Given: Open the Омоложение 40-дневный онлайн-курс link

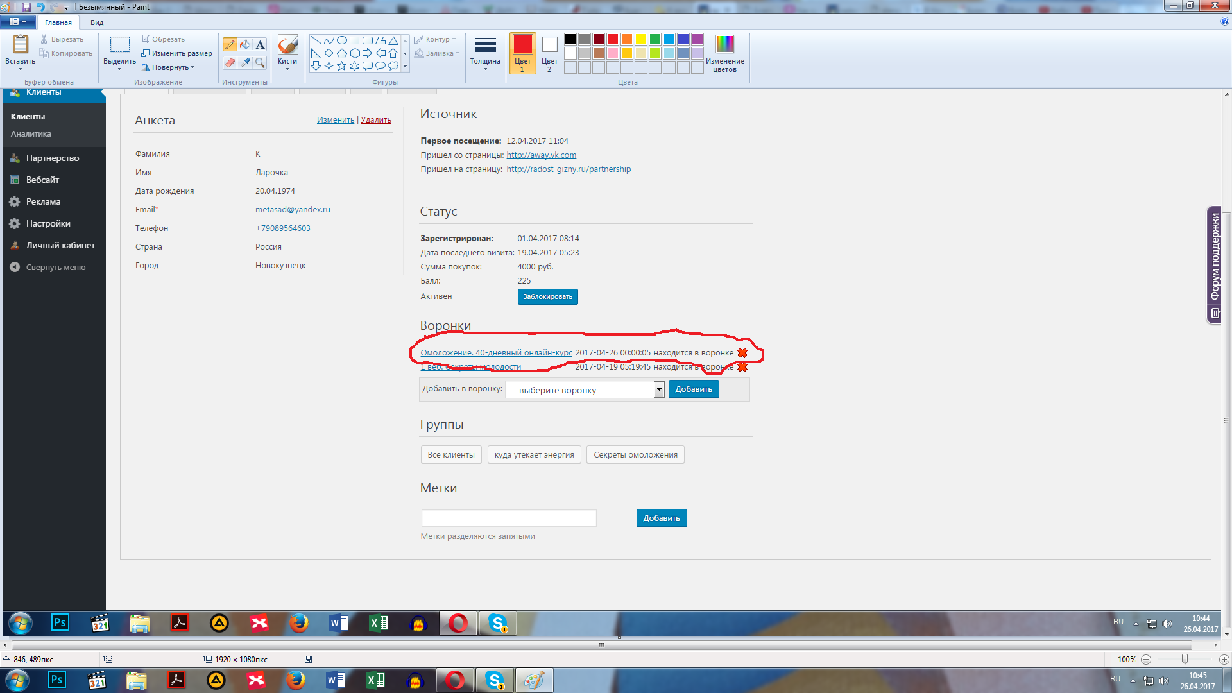Looking at the screenshot, I should click(496, 353).
